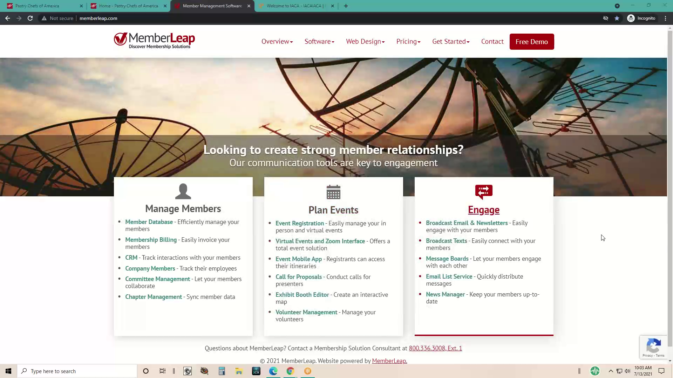Open the Incognito profile indicator
The height and width of the screenshot is (378, 673).
pyautogui.click(x=641, y=18)
